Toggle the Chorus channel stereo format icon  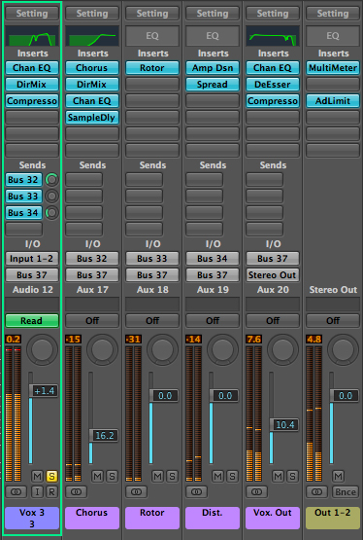(x=76, y=491)
